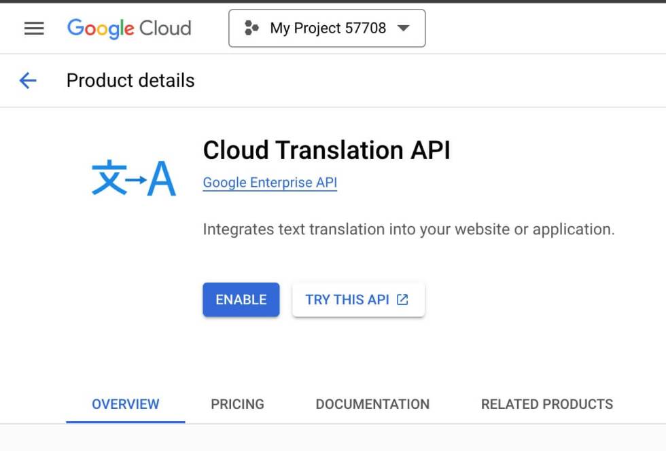The width and height of the screenshot is (666, 451).
Task: View the Documentation tab
Action: point(372,404)
